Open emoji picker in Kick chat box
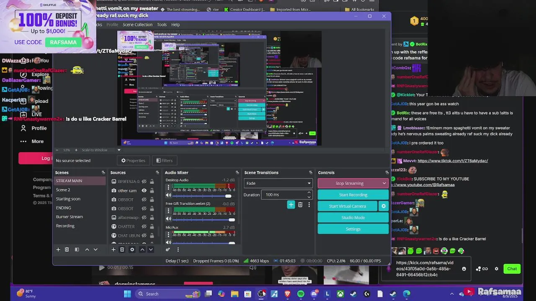 coord(464,269)
